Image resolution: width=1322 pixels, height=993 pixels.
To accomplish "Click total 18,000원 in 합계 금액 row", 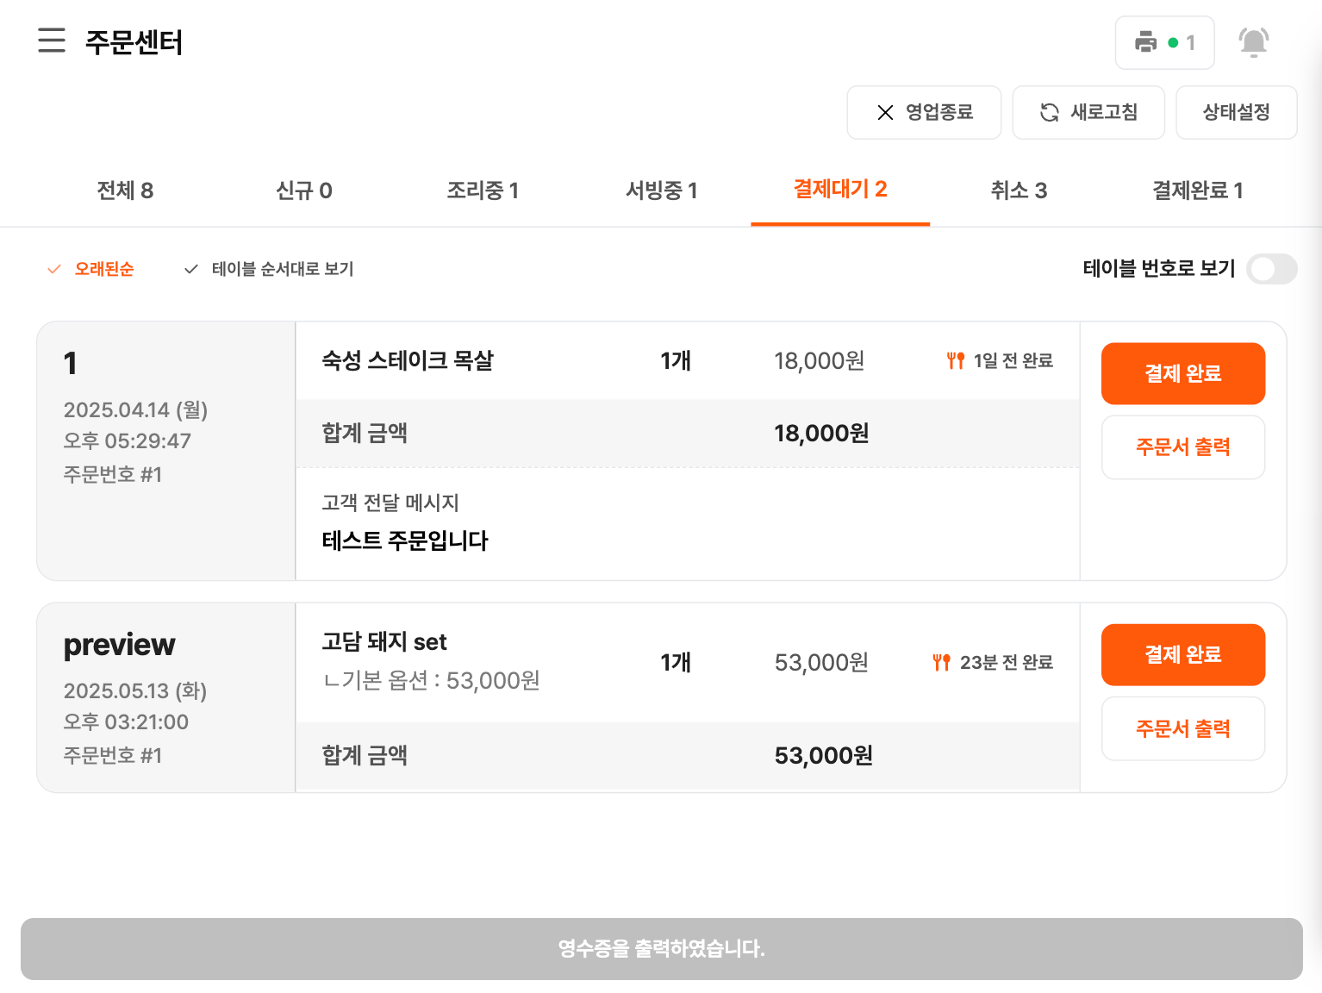I will coord(821,433).
